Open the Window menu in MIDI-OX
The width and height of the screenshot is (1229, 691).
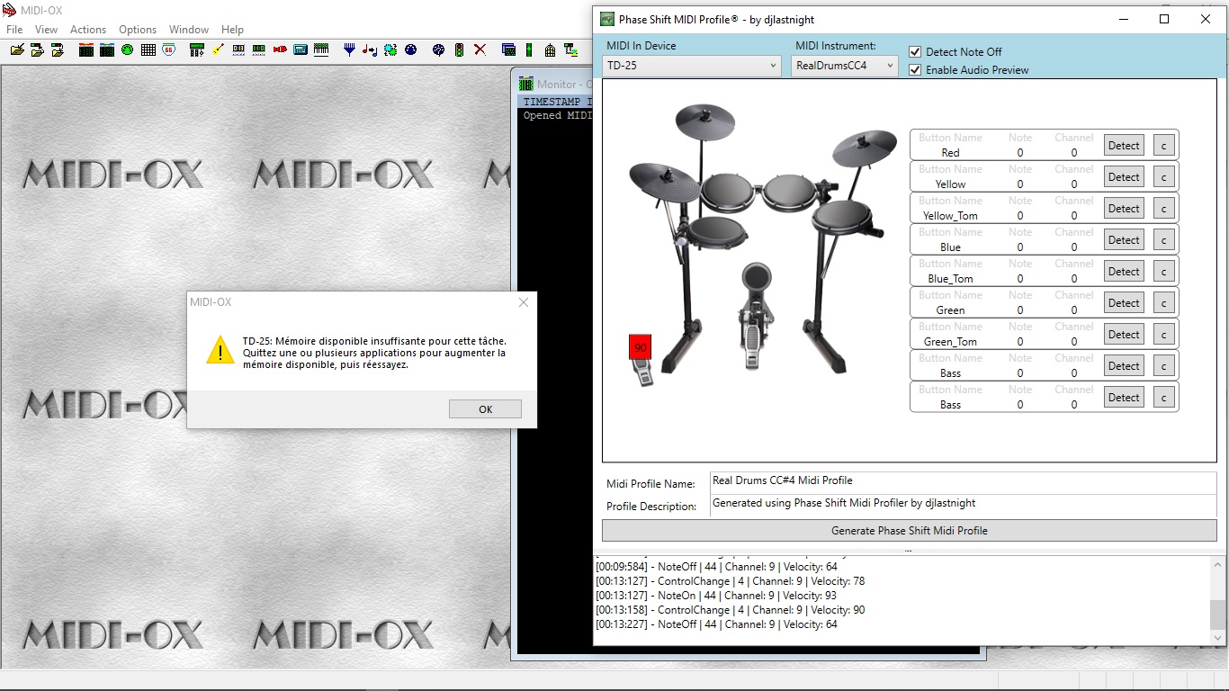(x=189, y=30)
